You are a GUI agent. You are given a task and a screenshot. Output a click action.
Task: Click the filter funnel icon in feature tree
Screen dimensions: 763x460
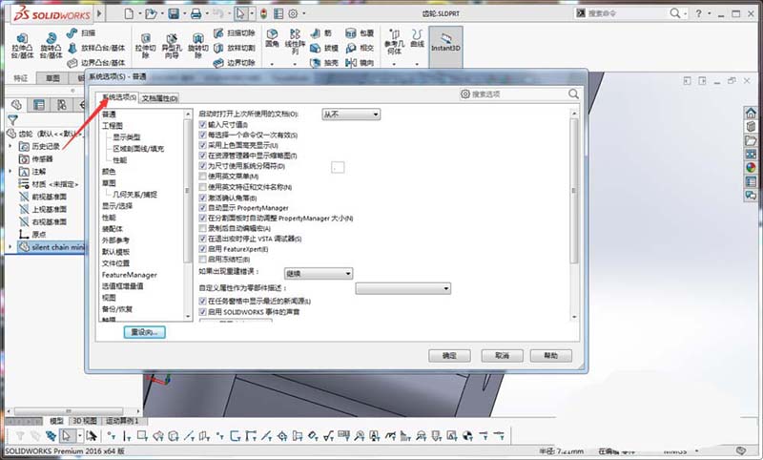13,119
